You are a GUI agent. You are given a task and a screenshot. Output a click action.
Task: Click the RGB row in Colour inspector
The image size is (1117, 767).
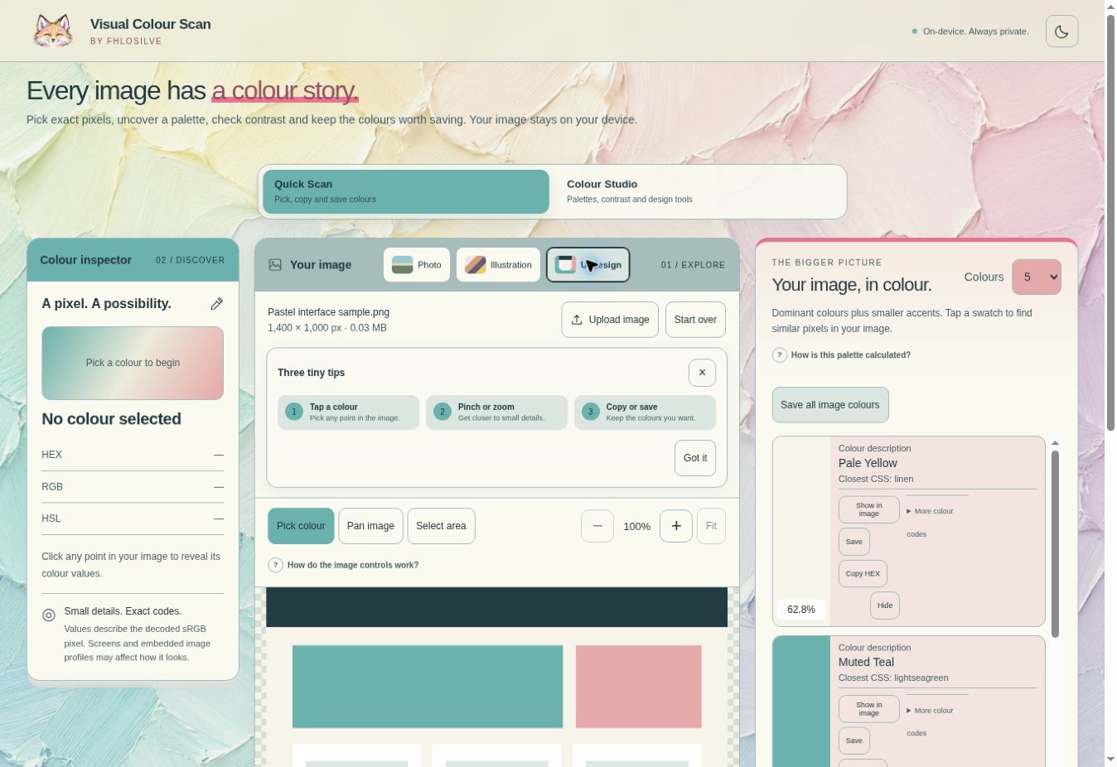133,487
